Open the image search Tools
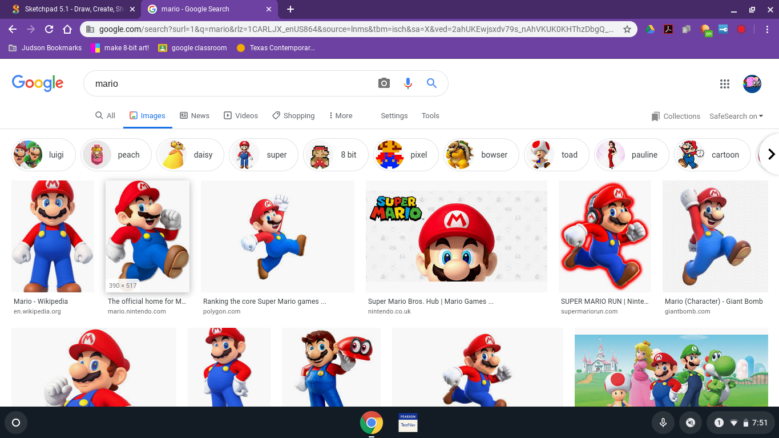This screenshot has height=438, width=779. (430, 115)
